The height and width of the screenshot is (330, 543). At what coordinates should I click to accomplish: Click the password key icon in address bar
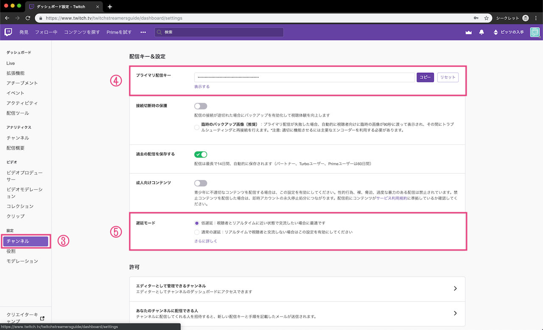476,18
